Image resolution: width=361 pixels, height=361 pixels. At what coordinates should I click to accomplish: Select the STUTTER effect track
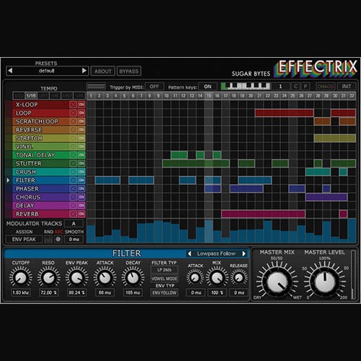click(x=41, y=163)
